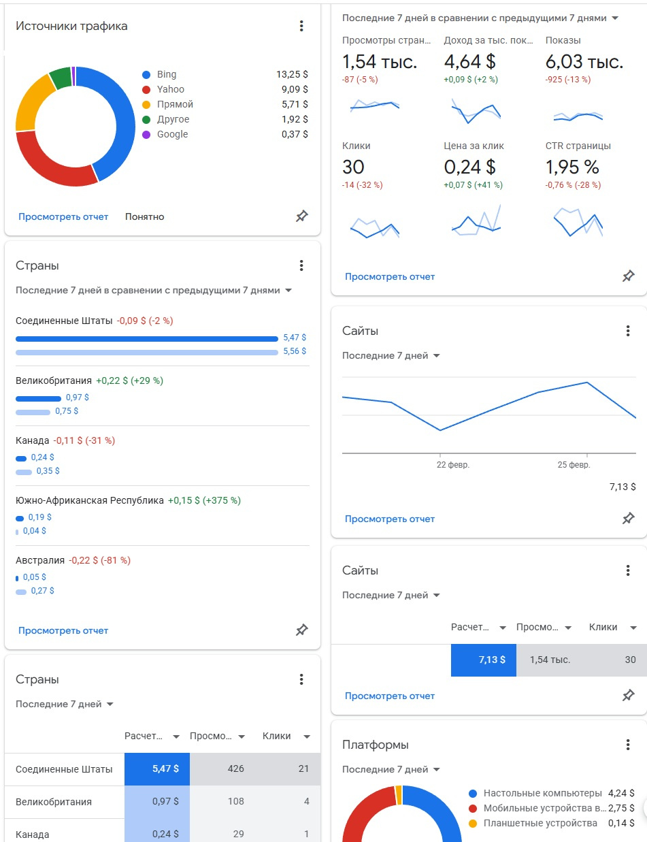Click Просмотреть отчет in Сайты table card

click(390, 696)
